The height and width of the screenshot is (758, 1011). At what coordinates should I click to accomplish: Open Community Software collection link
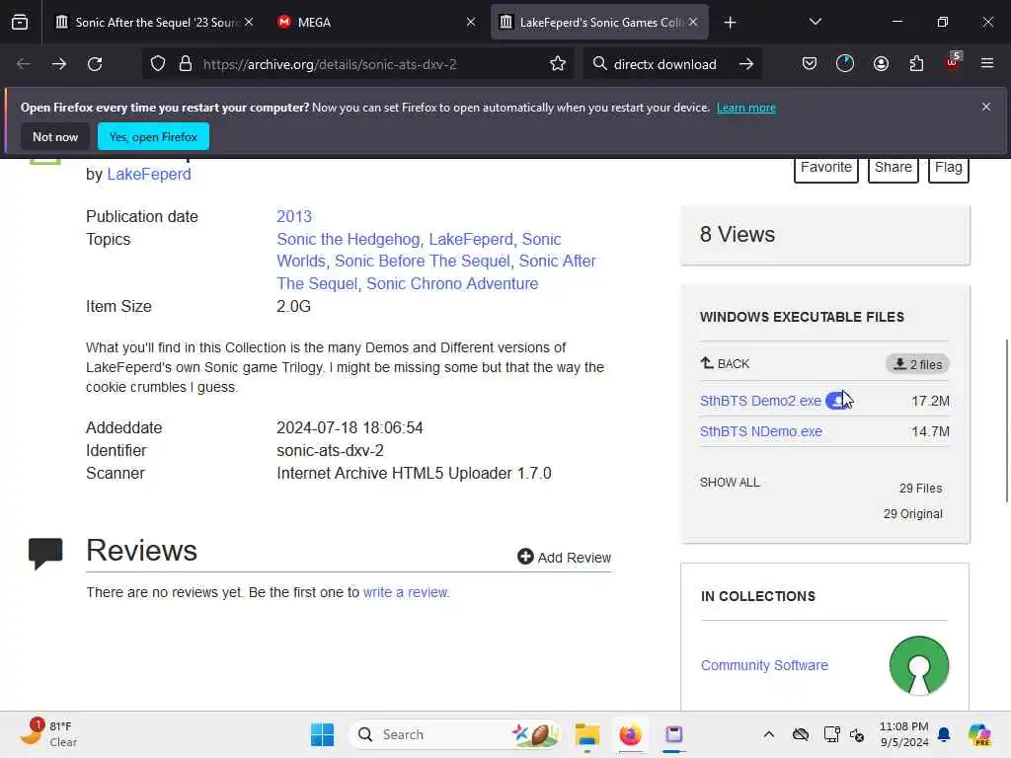764,665
